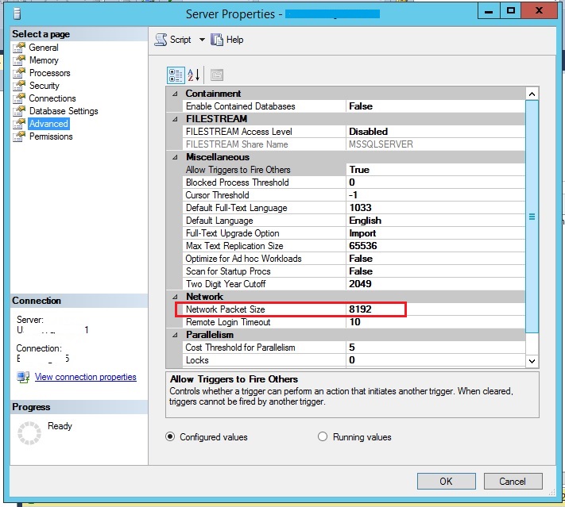
Task: Click the Security page icon
Action: (19, 86)
